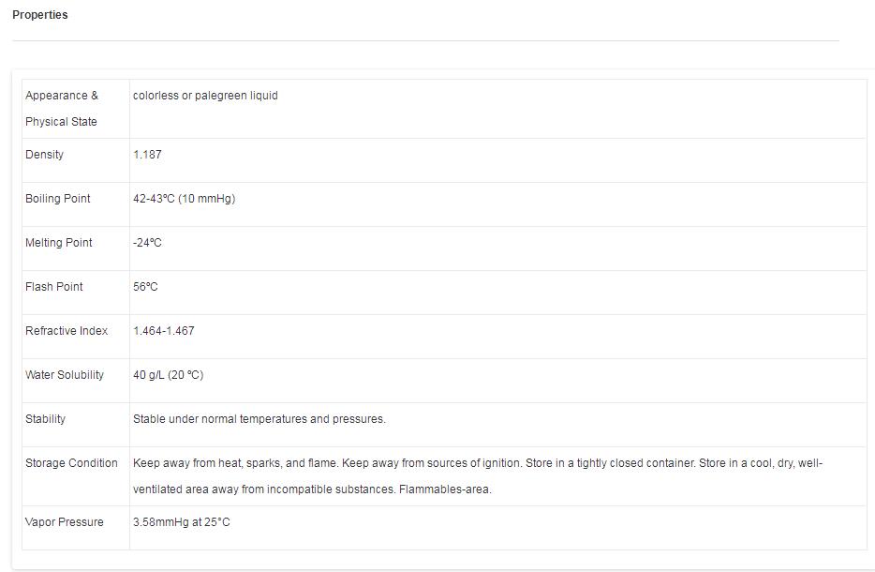Select the Density label cell
Viewport: 875px width, 572px height.
(76, 160)
